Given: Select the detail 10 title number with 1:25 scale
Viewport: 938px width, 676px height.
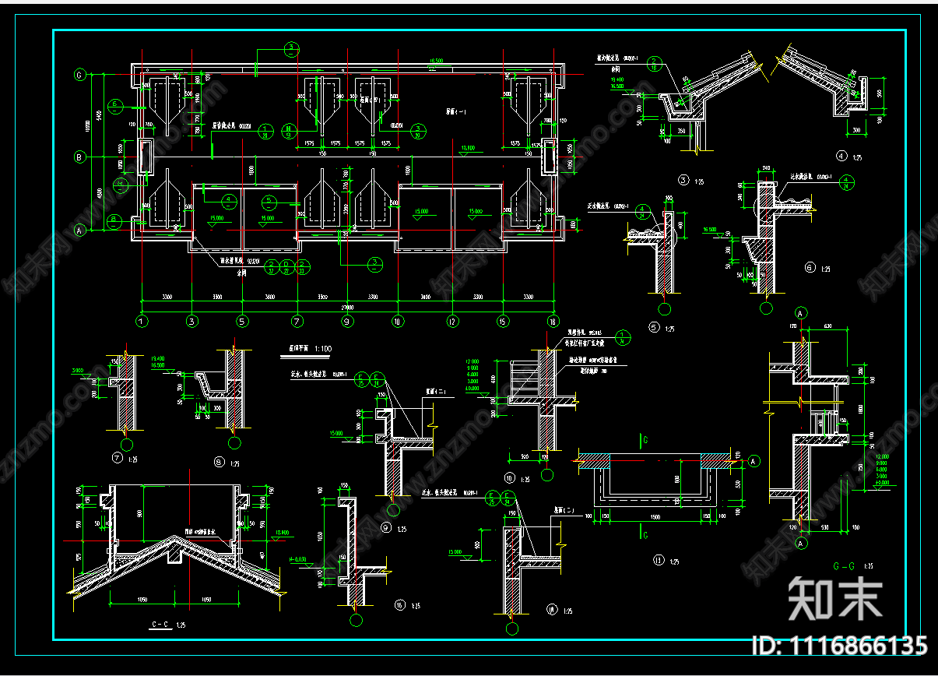Looking at the screenshot, I should [510, 479].
